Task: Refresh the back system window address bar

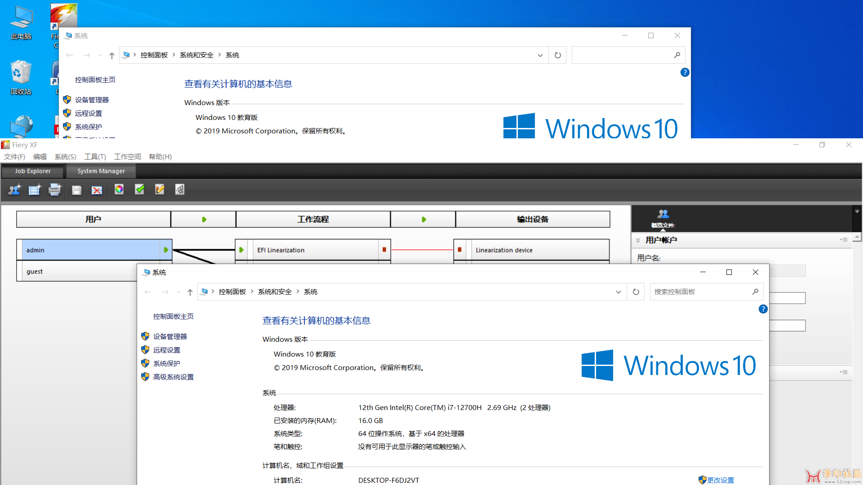Action: coord(558,55)
